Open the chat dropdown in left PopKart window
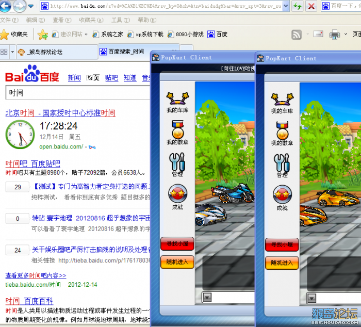 [x=207, y=298]
